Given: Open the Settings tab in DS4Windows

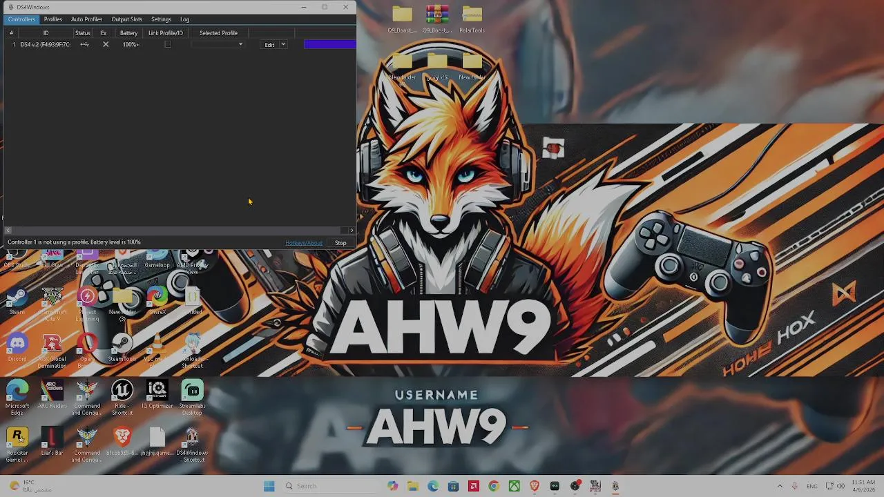Looking at the screenshot, I should click(x=161, y=19).
